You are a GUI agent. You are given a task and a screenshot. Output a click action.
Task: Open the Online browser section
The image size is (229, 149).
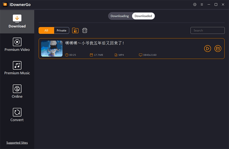[x=17, y=91]
